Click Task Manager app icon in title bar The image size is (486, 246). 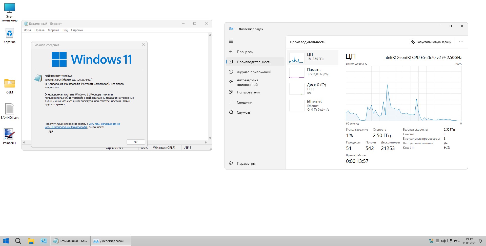tap(231, 29)
